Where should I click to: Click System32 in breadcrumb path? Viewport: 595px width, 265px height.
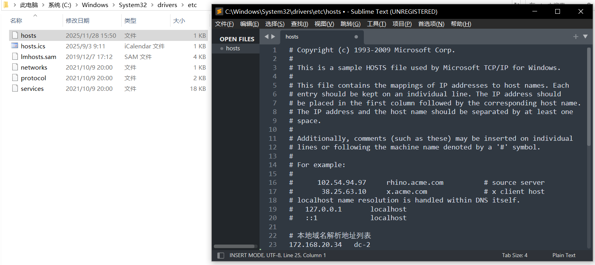tap(132, 5)
